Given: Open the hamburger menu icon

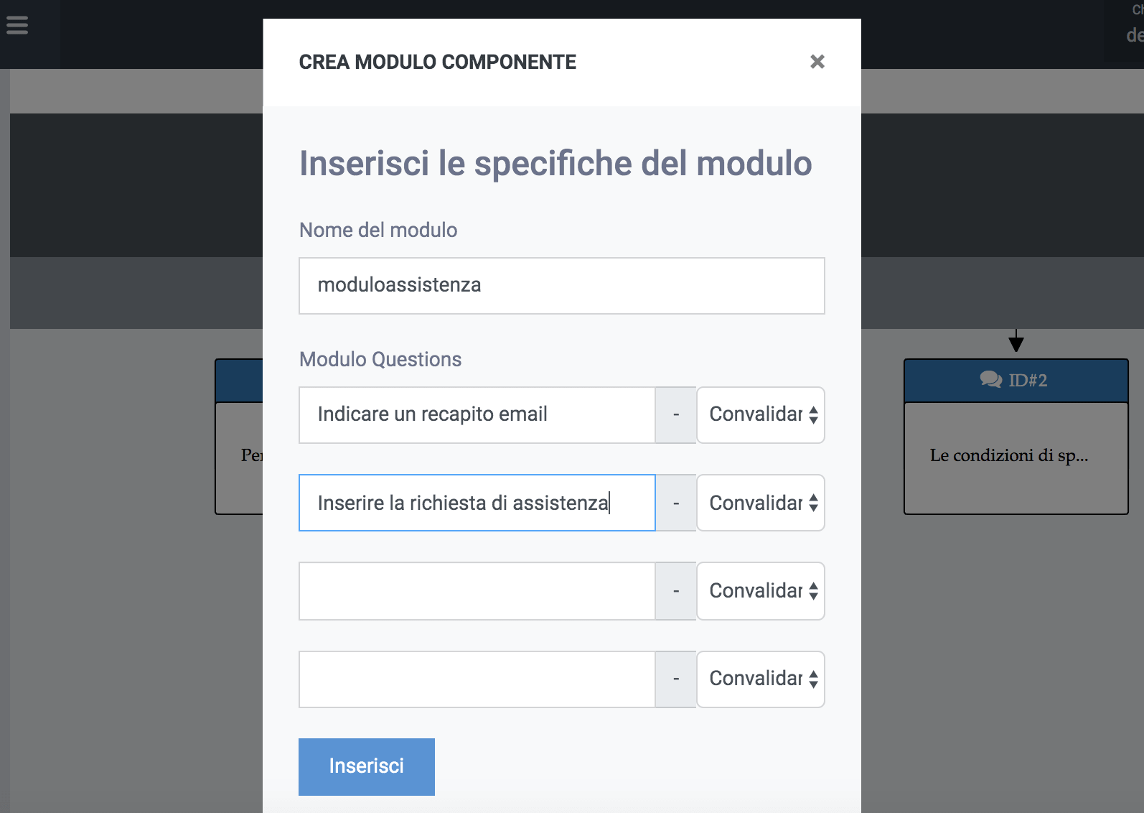Looking at the screenshot, I should [17, 25].
